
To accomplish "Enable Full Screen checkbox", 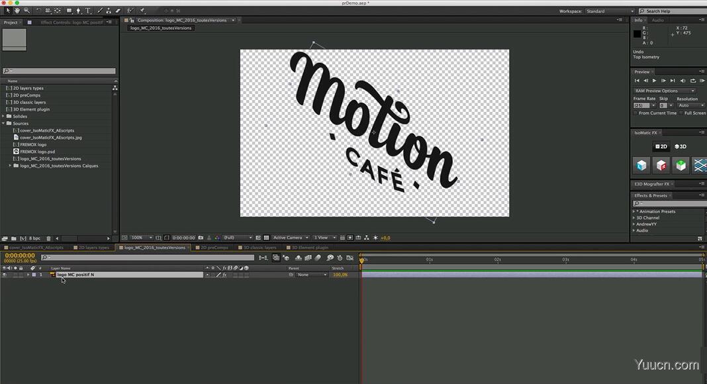I will (x=681, y=113).
